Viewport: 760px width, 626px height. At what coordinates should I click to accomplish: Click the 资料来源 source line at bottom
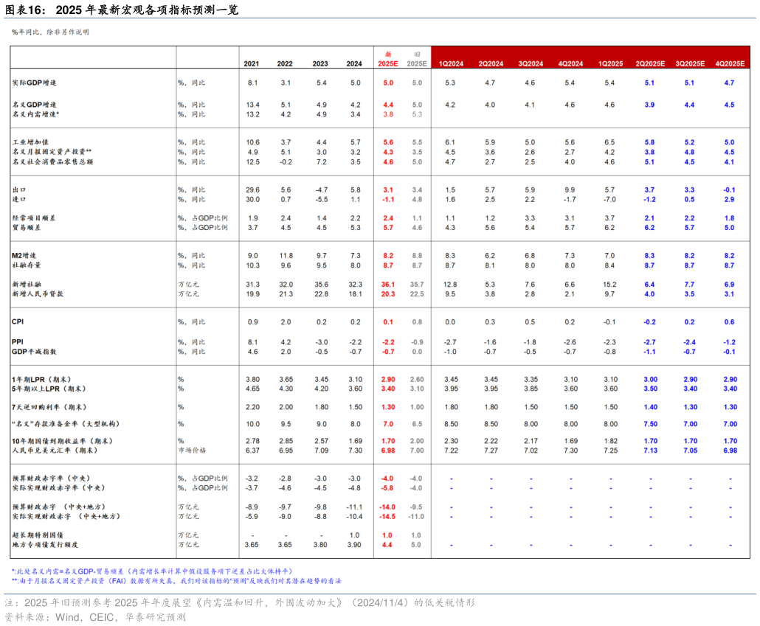95,616
